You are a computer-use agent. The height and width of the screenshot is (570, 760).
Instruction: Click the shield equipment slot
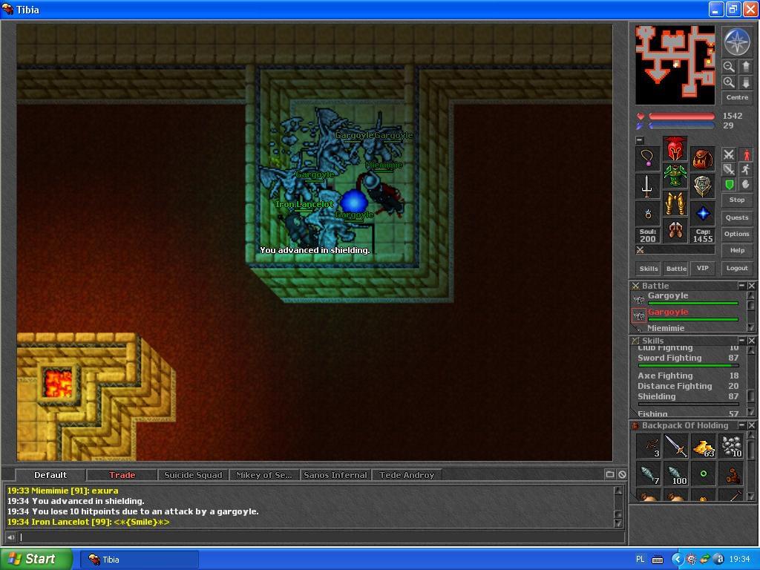click(702, 186)
